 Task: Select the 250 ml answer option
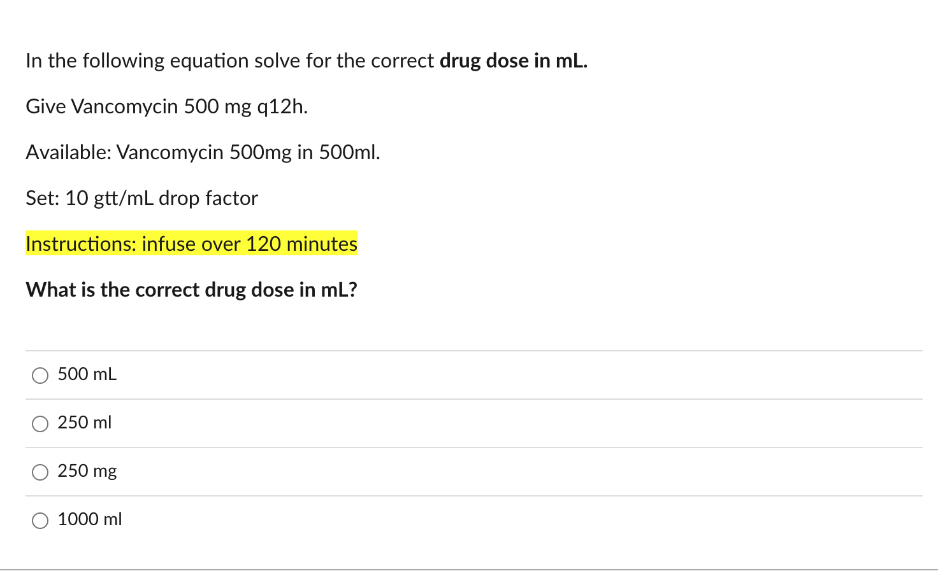click(40, 423)
